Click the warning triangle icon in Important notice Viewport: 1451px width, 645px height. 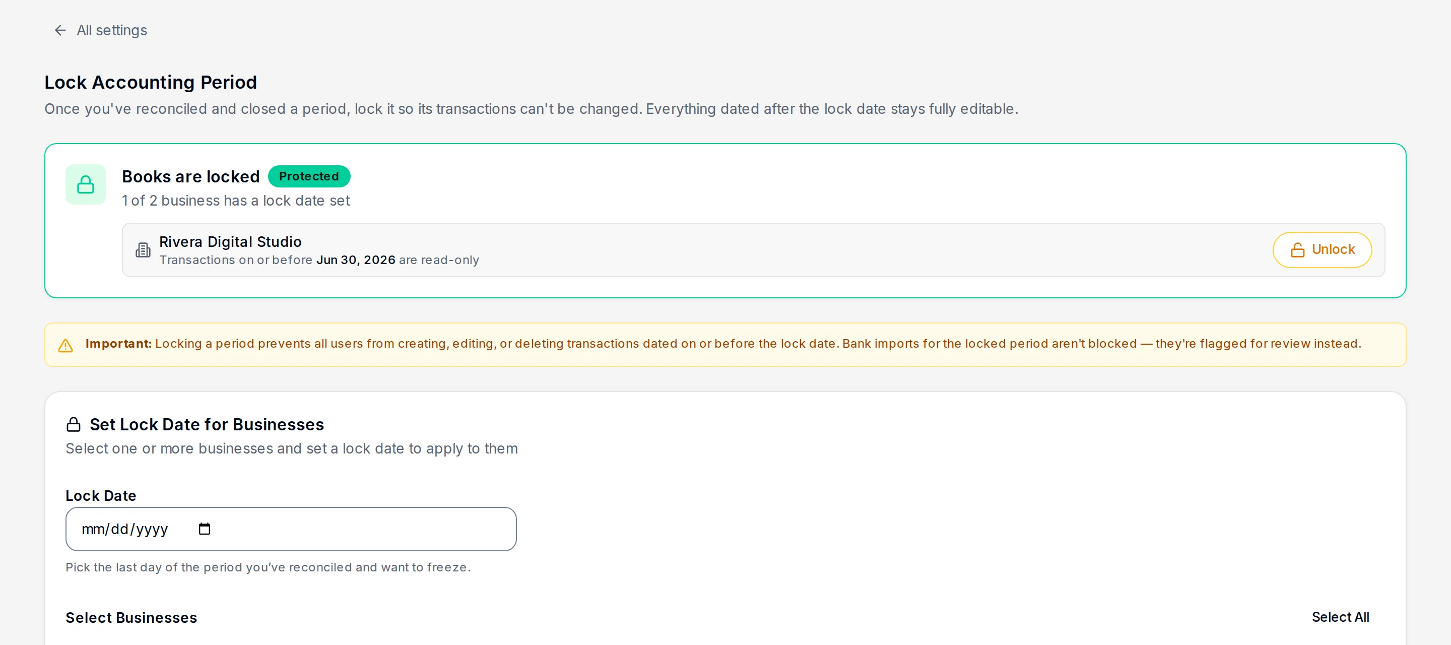pos(66,345)
